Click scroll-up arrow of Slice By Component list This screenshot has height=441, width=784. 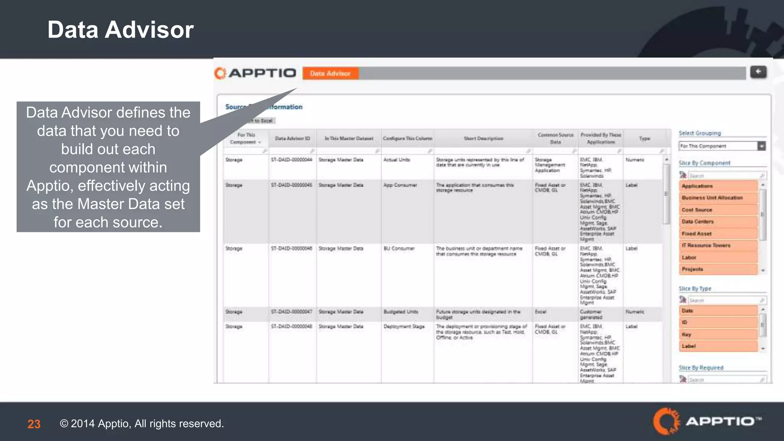763,185
